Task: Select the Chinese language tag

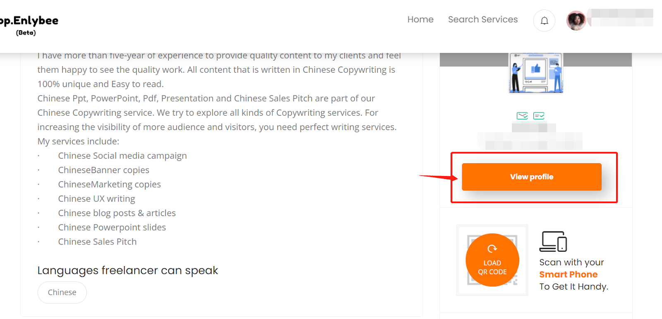Action: [x=62, y=293]
